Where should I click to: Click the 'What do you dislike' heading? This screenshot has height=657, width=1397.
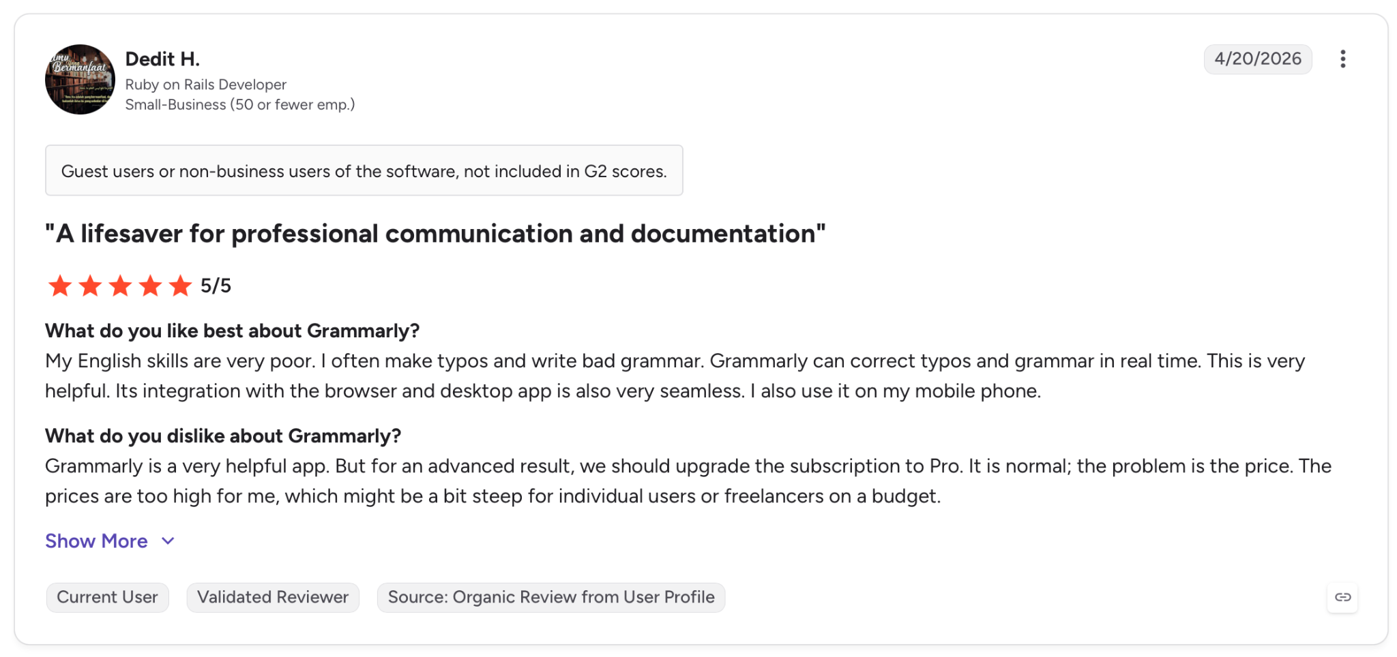pos(223,436)
